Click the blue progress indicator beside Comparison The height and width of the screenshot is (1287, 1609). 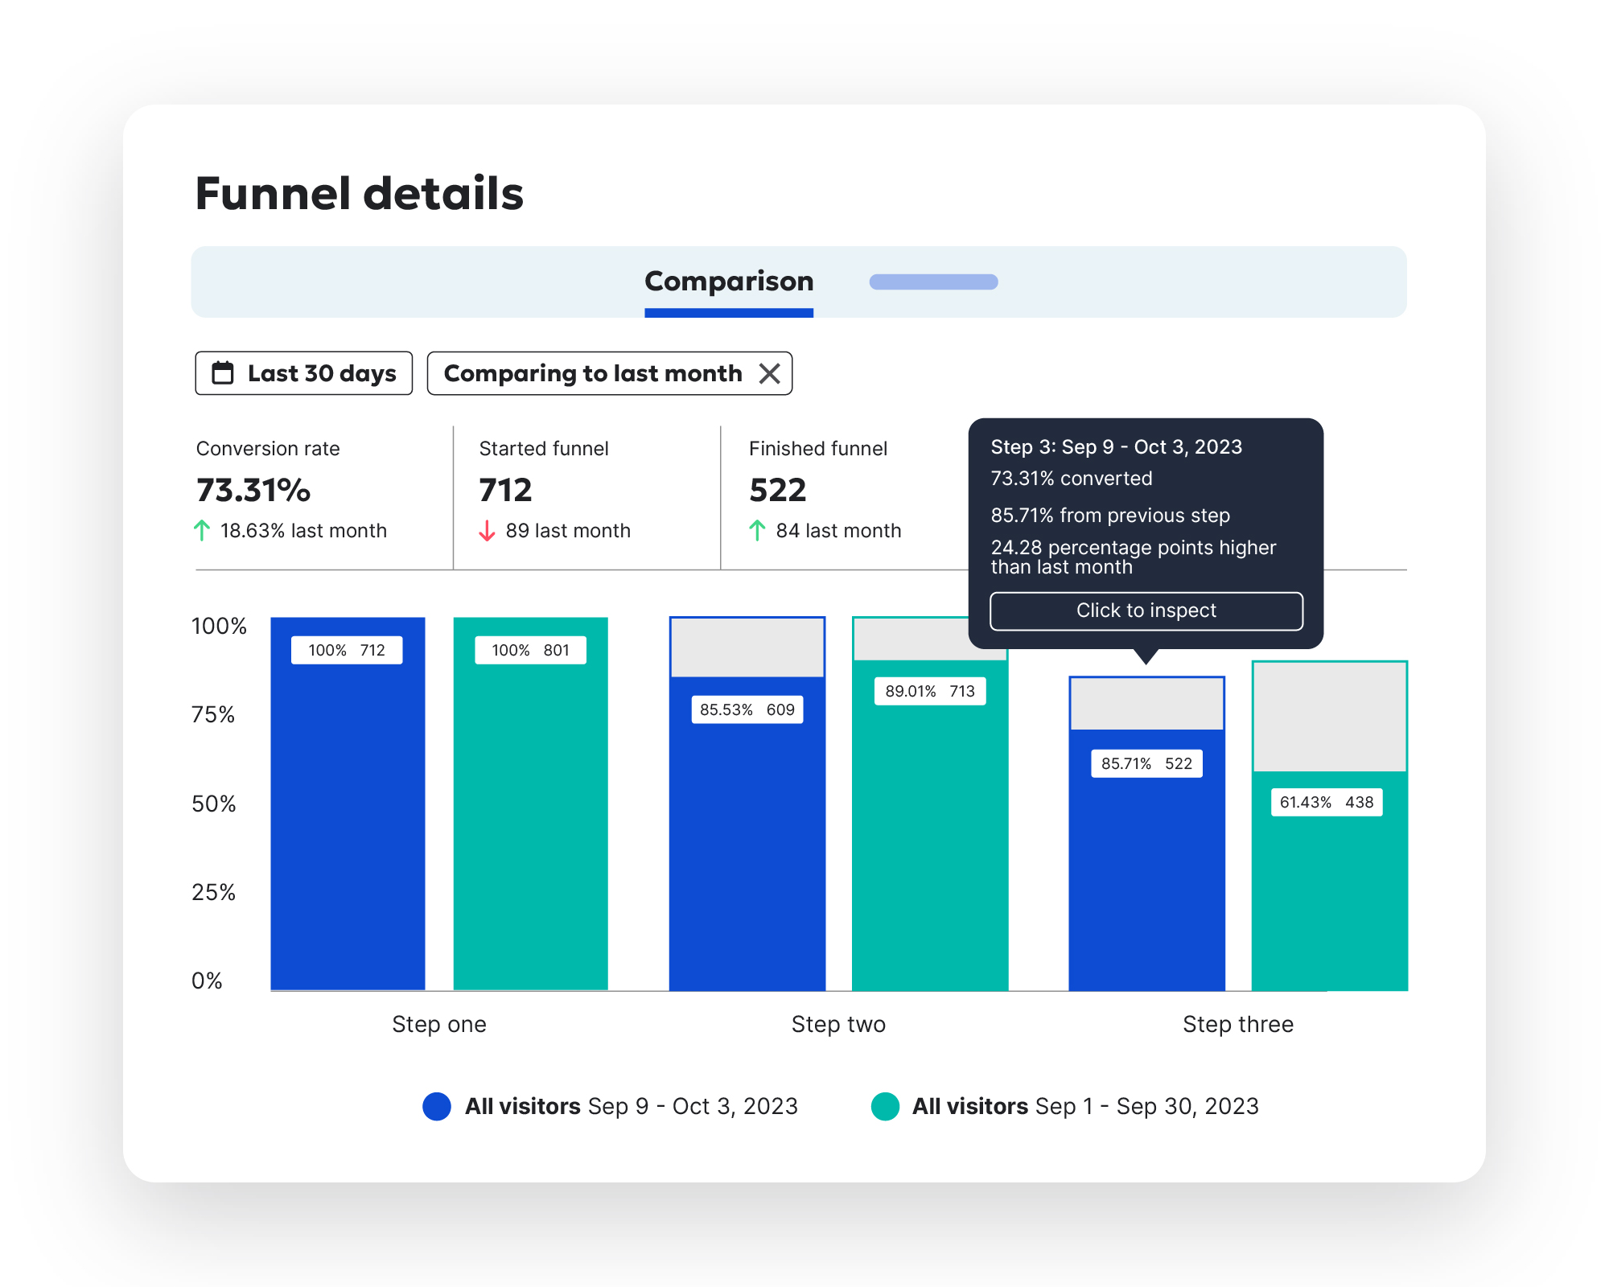(933, 282)
